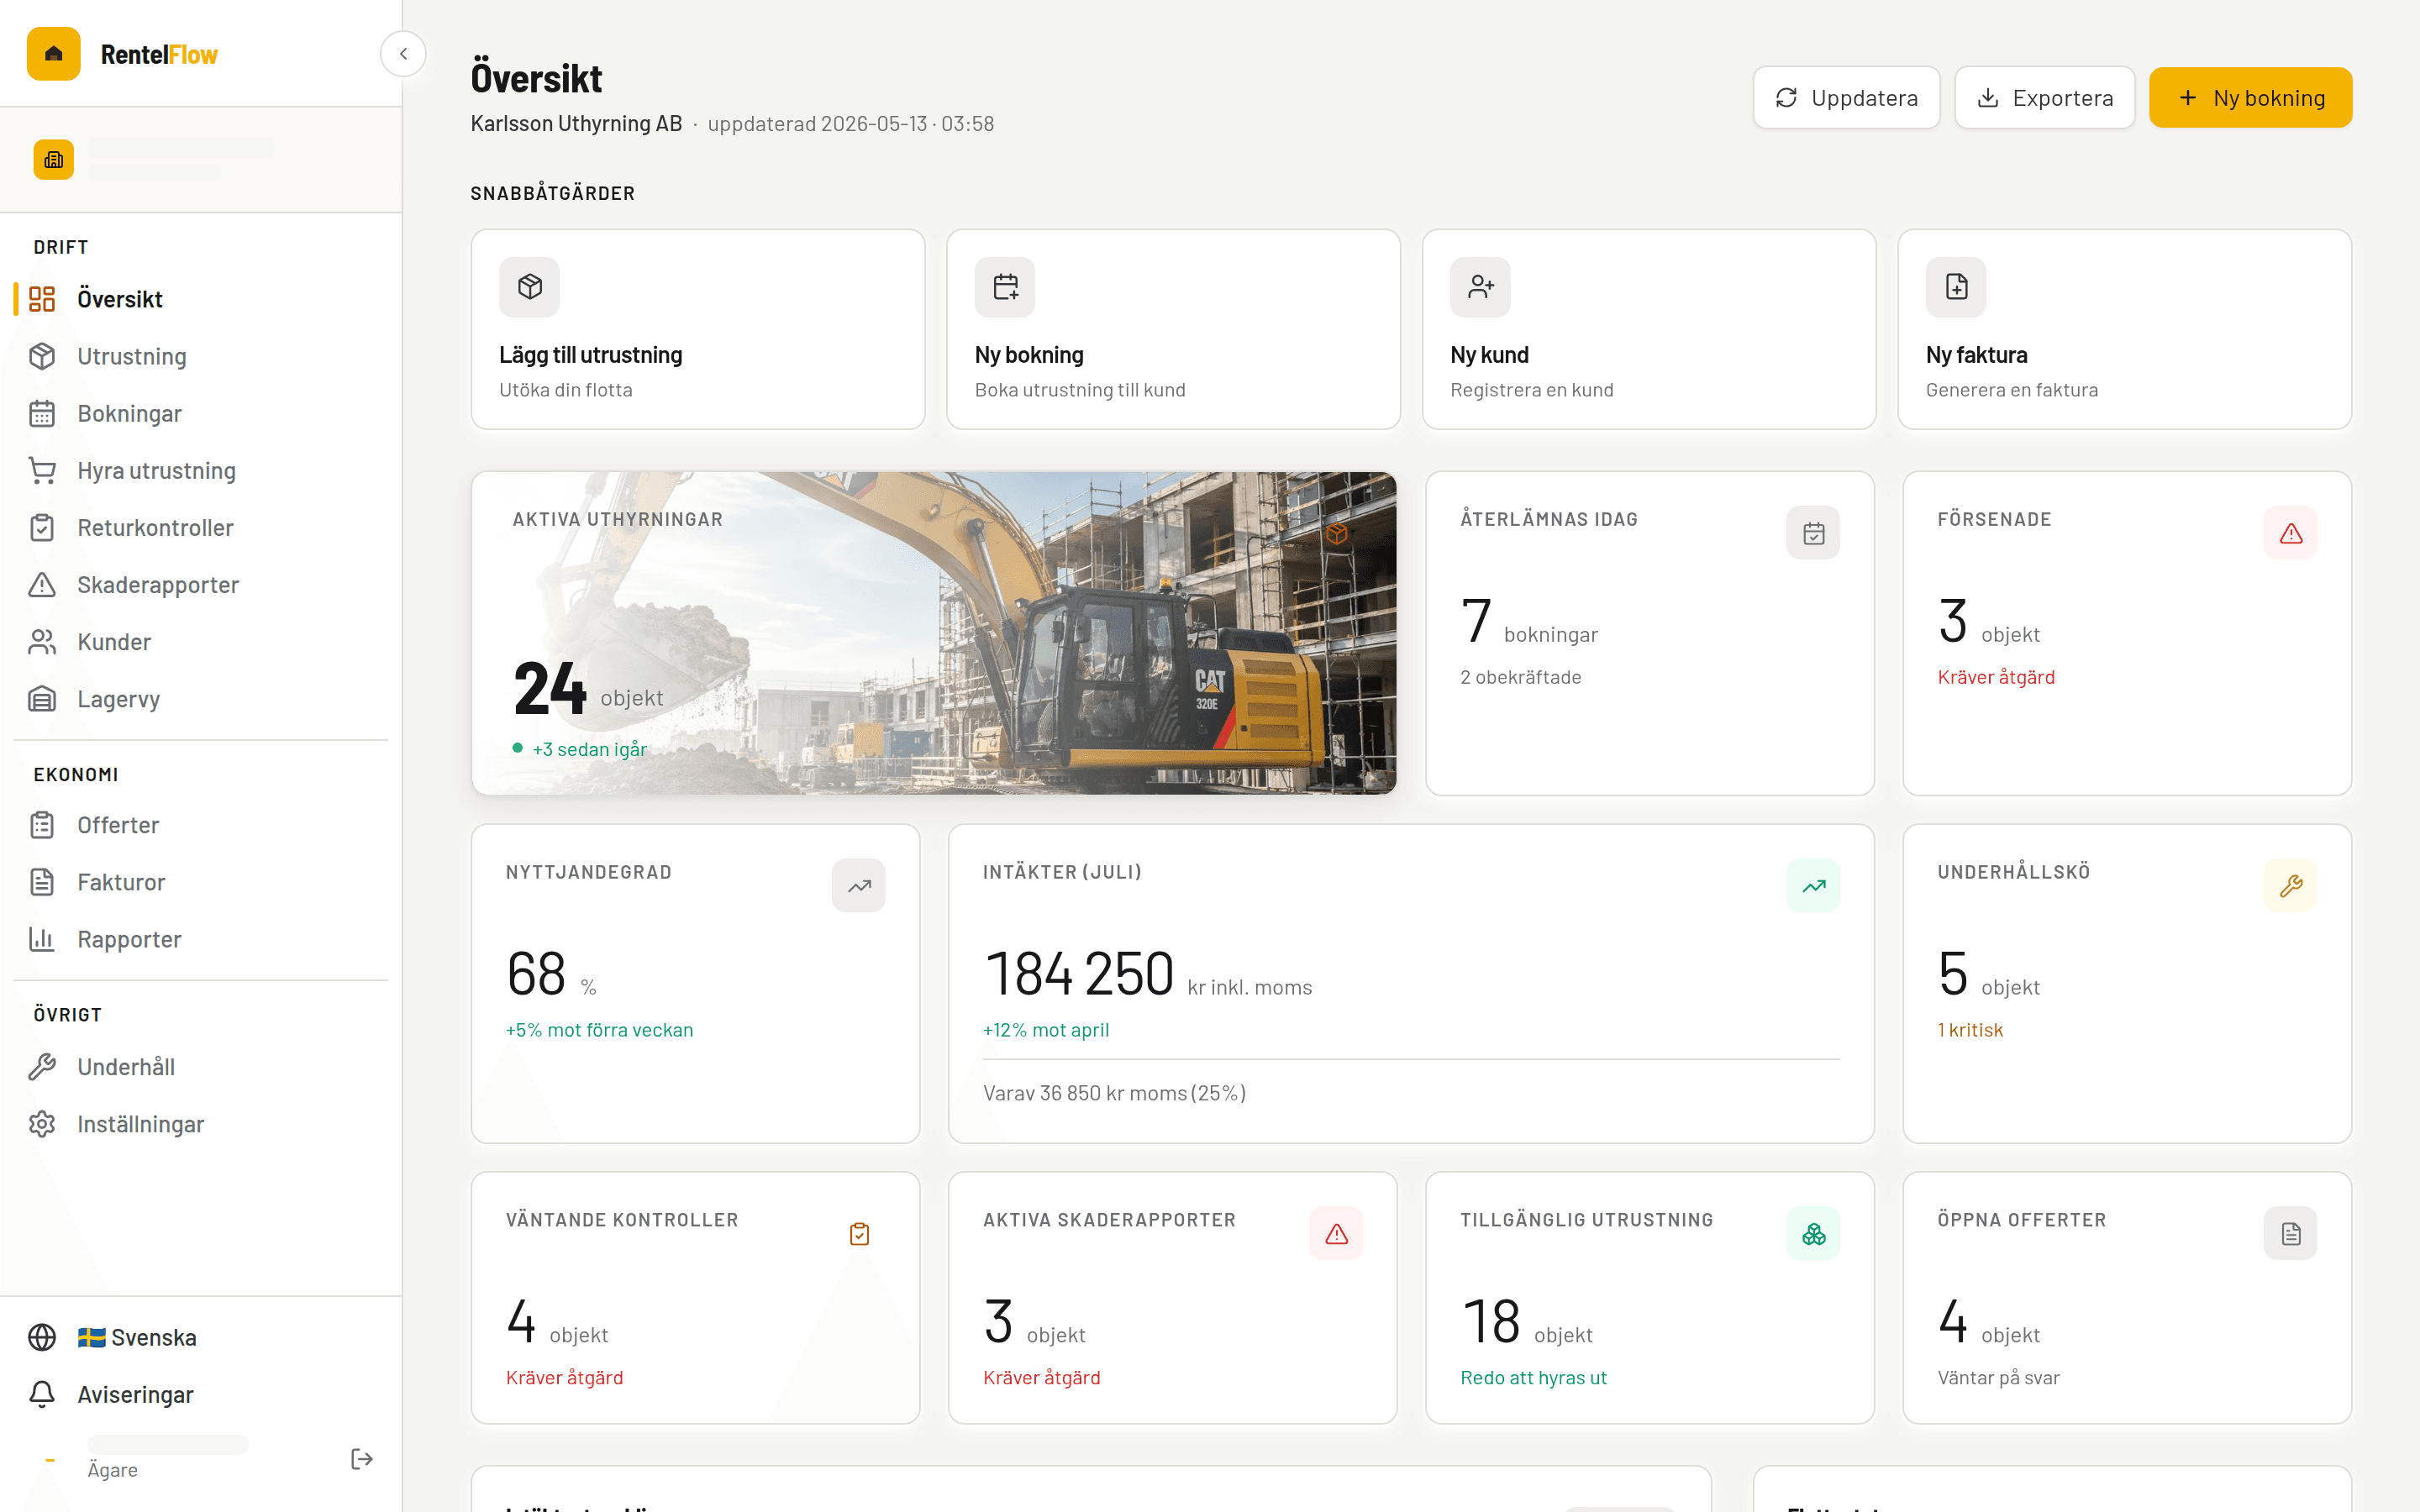The image size is (2420, 1512).
Task: Click the cube icon in Lägg till utrustning card
Action: click(x=529, y=287)
